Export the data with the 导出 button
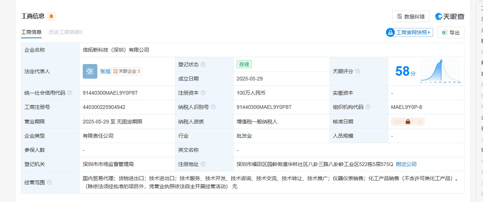 (x=451, y=32)
